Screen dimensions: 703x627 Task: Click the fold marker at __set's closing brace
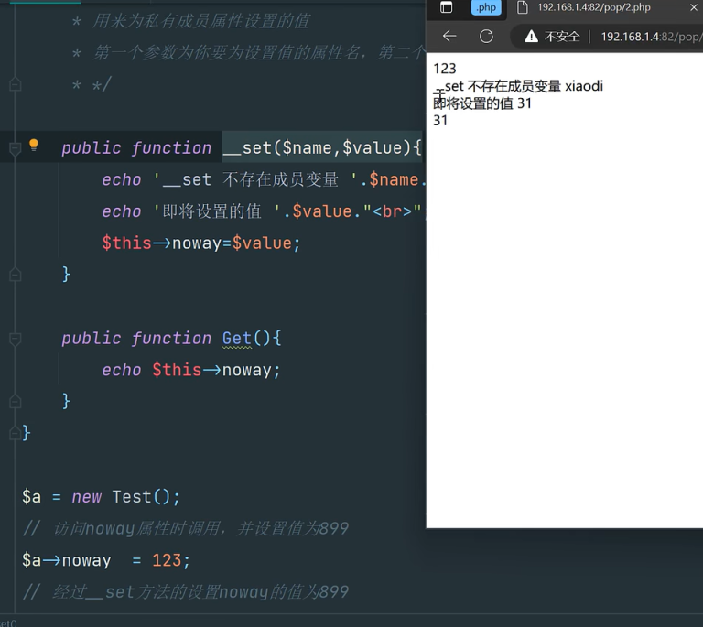coord(15,274)
